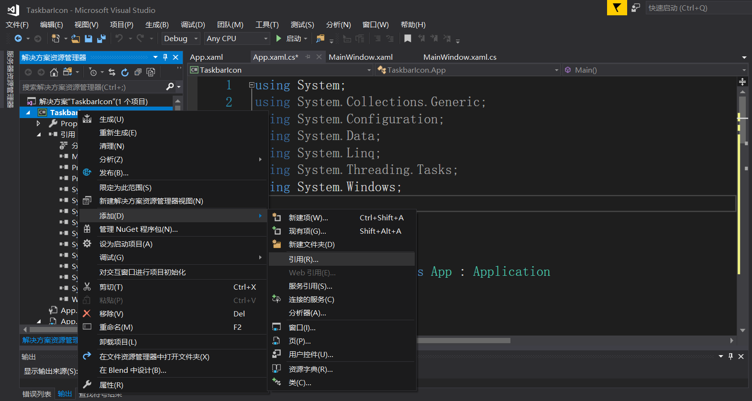Choose 现有项(G)... from submenu
This screenshot has width=752, height=401.
point(342,231)
